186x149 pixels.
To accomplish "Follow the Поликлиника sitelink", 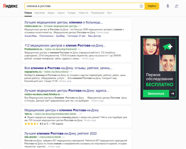I will point(46,36).
